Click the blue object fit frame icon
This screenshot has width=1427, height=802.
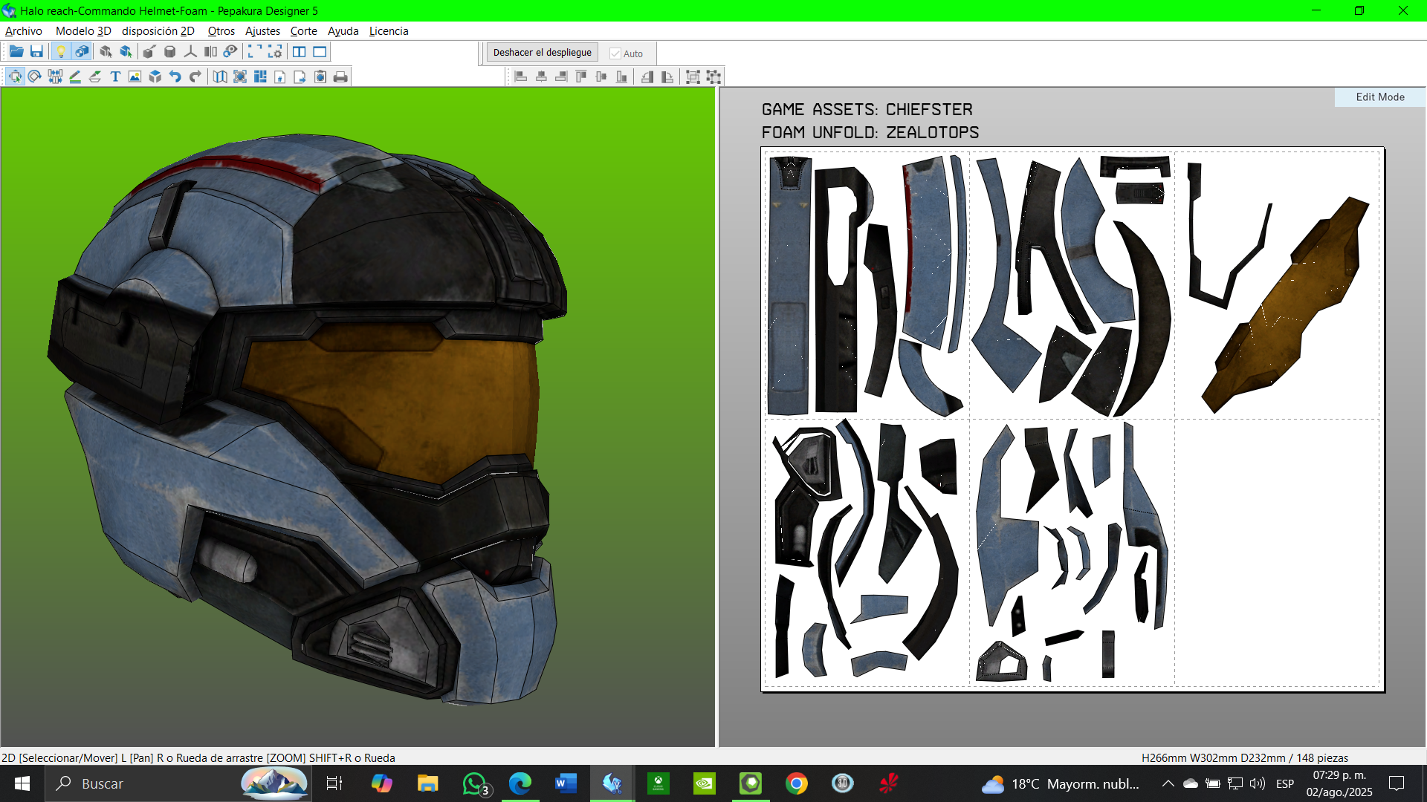[x=240, y=76]
